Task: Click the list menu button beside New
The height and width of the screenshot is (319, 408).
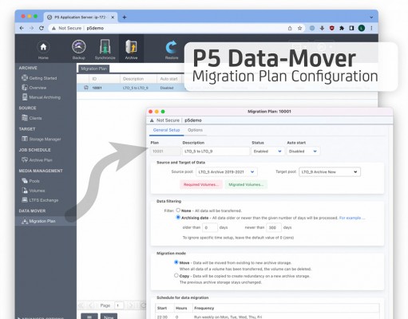Action: pos(89,317)
